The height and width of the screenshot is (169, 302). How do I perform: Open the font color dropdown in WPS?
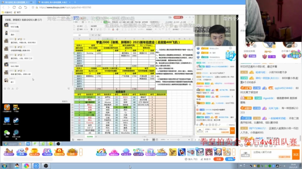[115, 29]
